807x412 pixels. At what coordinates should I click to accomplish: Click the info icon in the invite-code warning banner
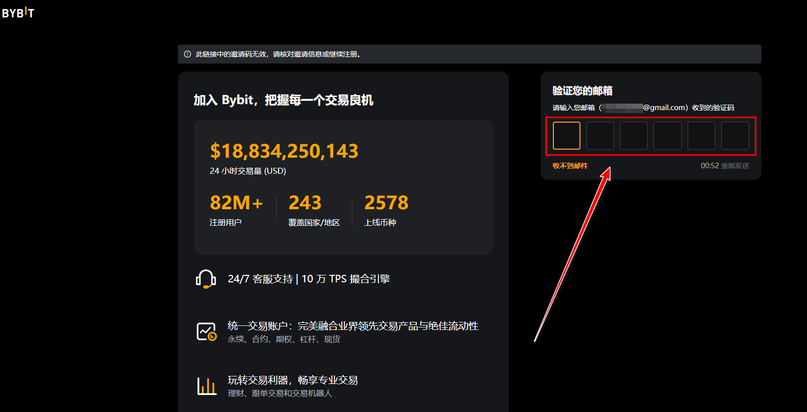coord(187,54)
